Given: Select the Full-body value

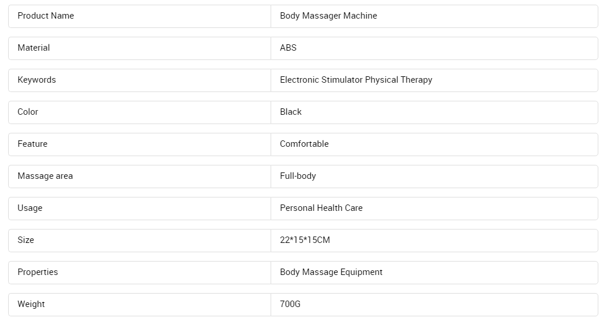Looking at the screenshot, I should 298,176.
